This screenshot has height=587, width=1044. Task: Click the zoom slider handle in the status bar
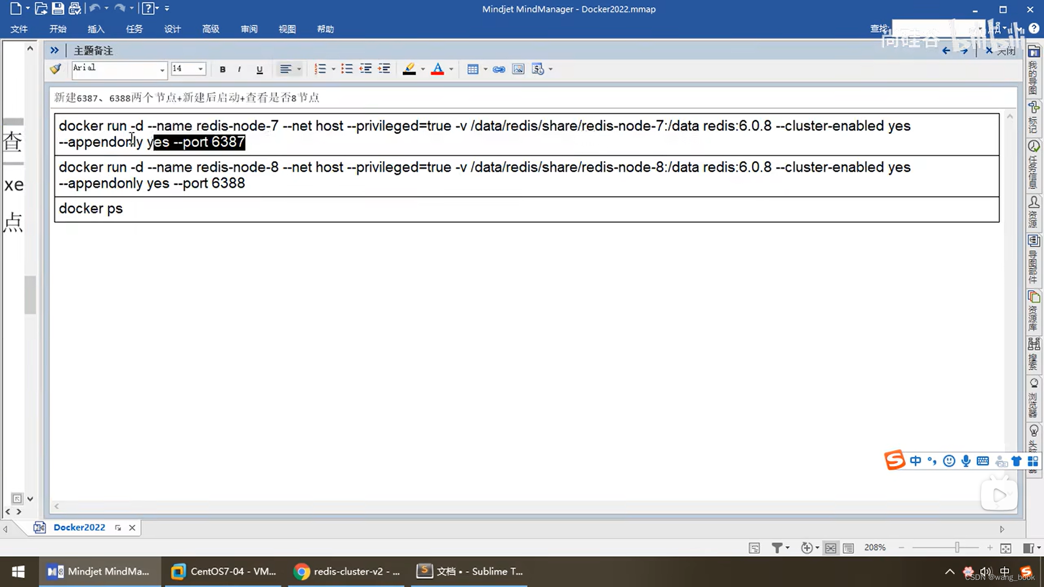click(x=957, y=548)
